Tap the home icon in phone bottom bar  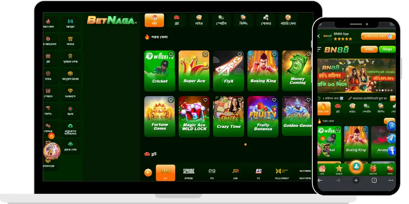click(322, 170)
